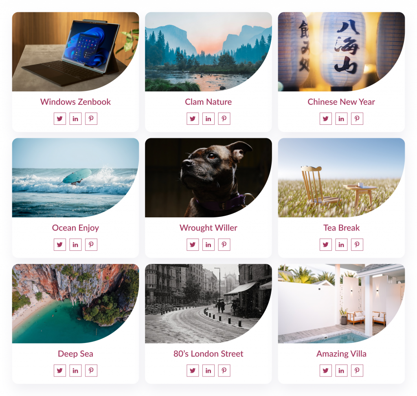Viewport: 417px width, 396px height.
Task: Pin Tea Break card to Pinterest
Action: coord(357,245)
